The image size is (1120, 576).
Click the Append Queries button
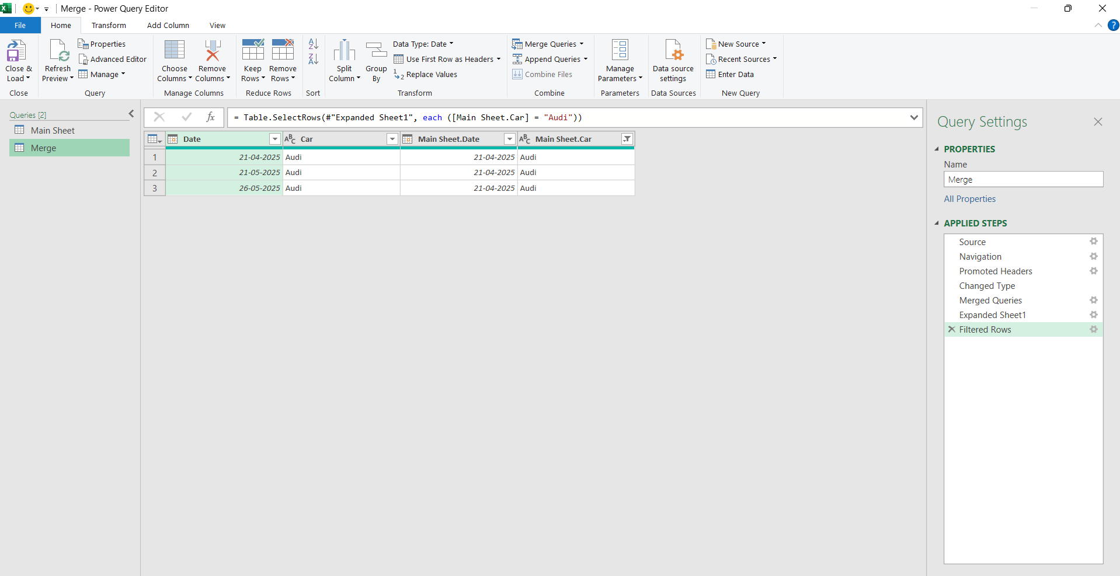[550, 59]
